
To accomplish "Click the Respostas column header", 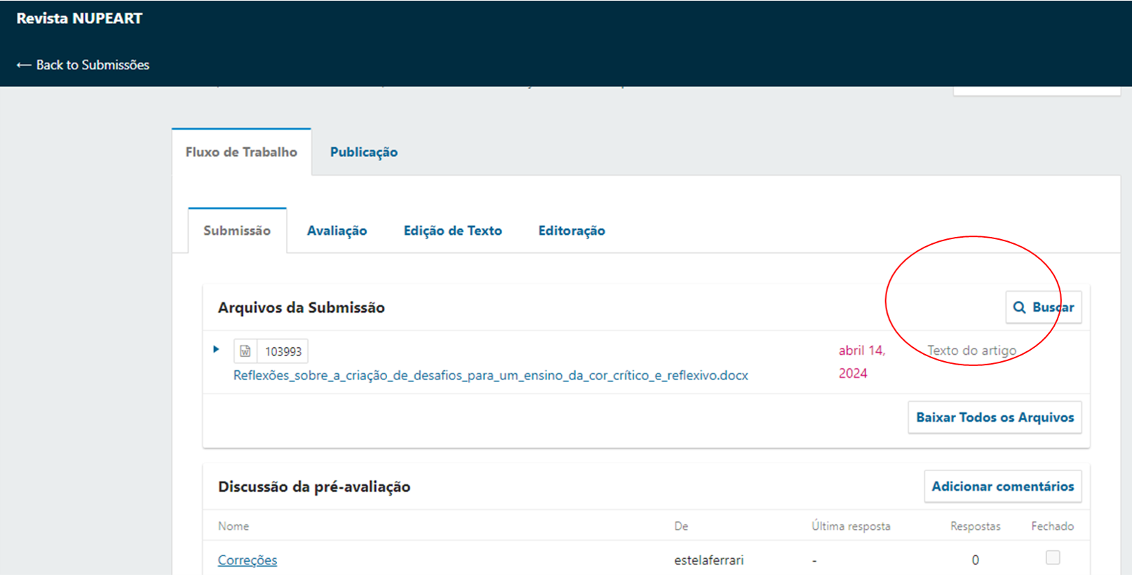I will pos(975,526).
